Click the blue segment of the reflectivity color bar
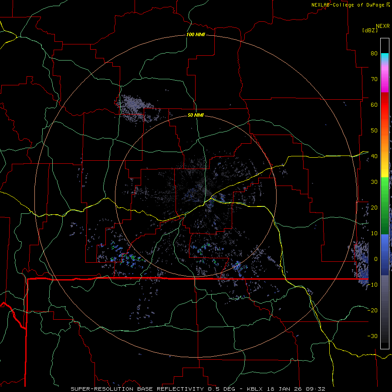The width and height of the screenshot is (392, 392). (x=385, y=255)
